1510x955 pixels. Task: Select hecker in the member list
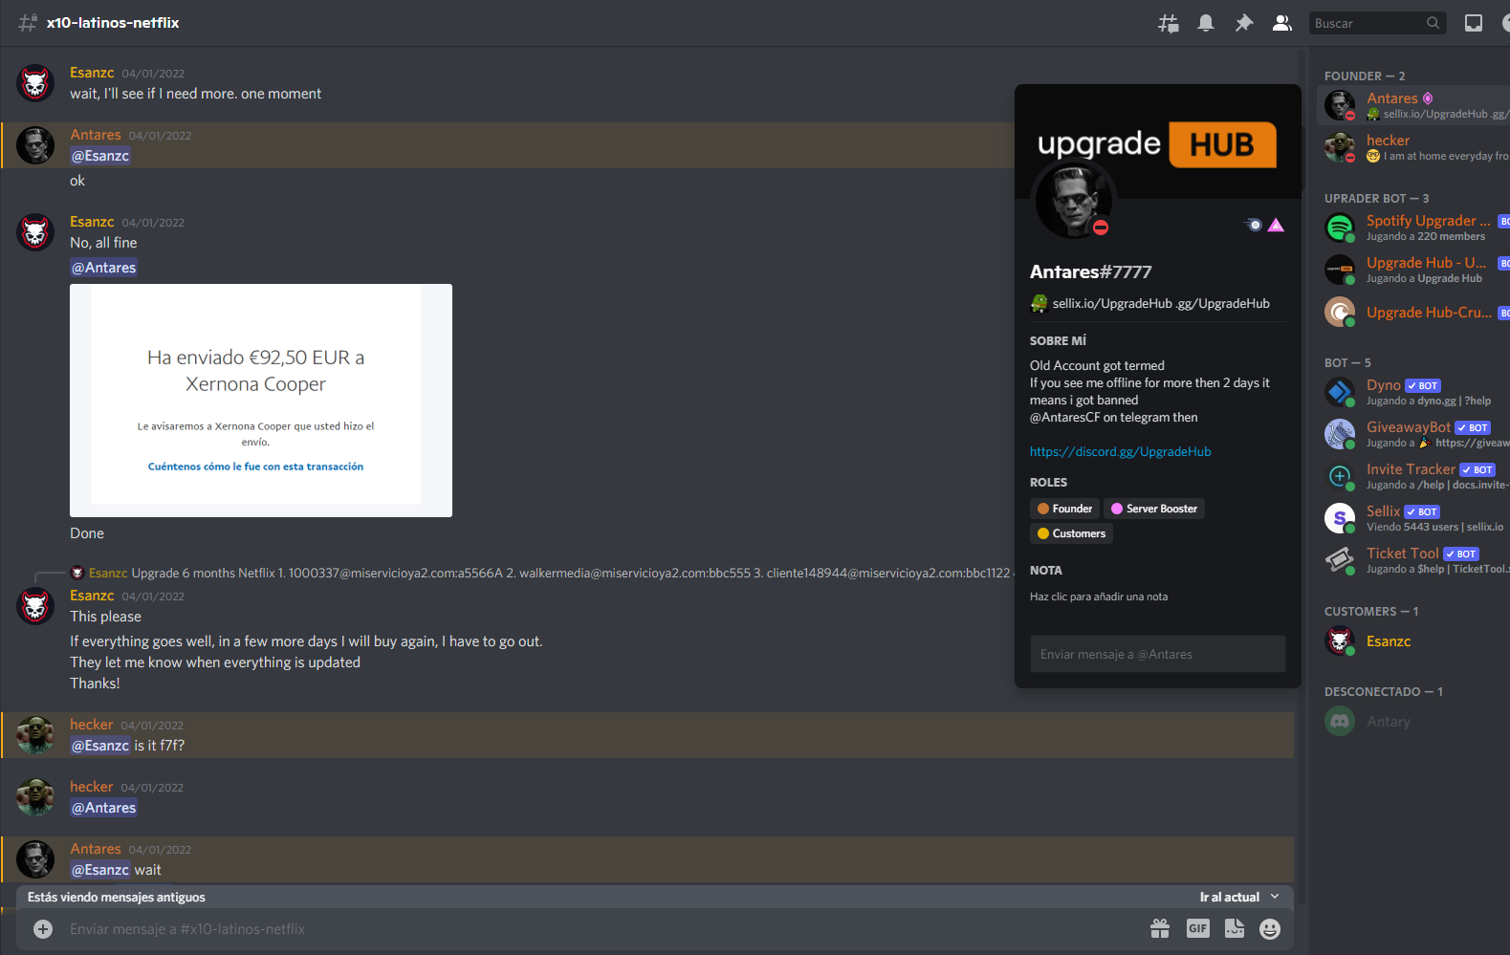pyautogui.click(x=1413, y=147)
